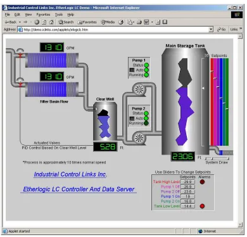Click the Applet started status icon

[x=5, y=231]
